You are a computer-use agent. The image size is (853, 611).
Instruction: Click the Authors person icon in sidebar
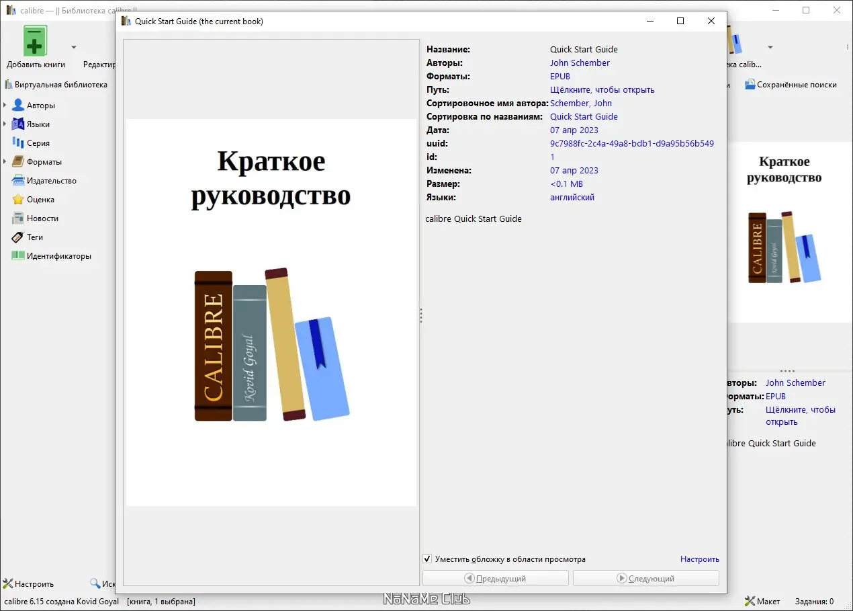coord(17,106)
